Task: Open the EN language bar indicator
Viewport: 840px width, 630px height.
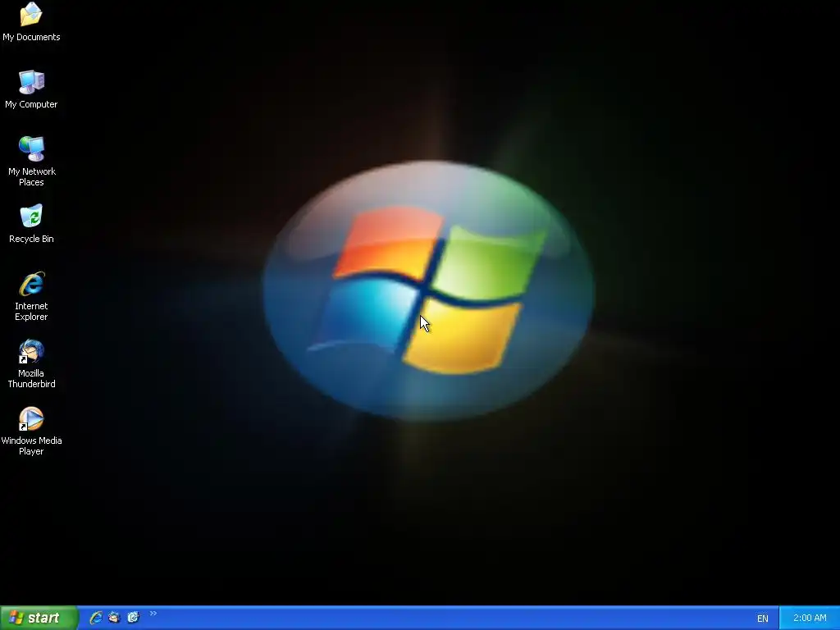Action: point(762,619)
